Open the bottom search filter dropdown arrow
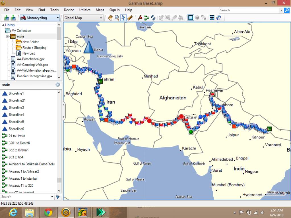This screenshot has height=218, width=291. 52,197
